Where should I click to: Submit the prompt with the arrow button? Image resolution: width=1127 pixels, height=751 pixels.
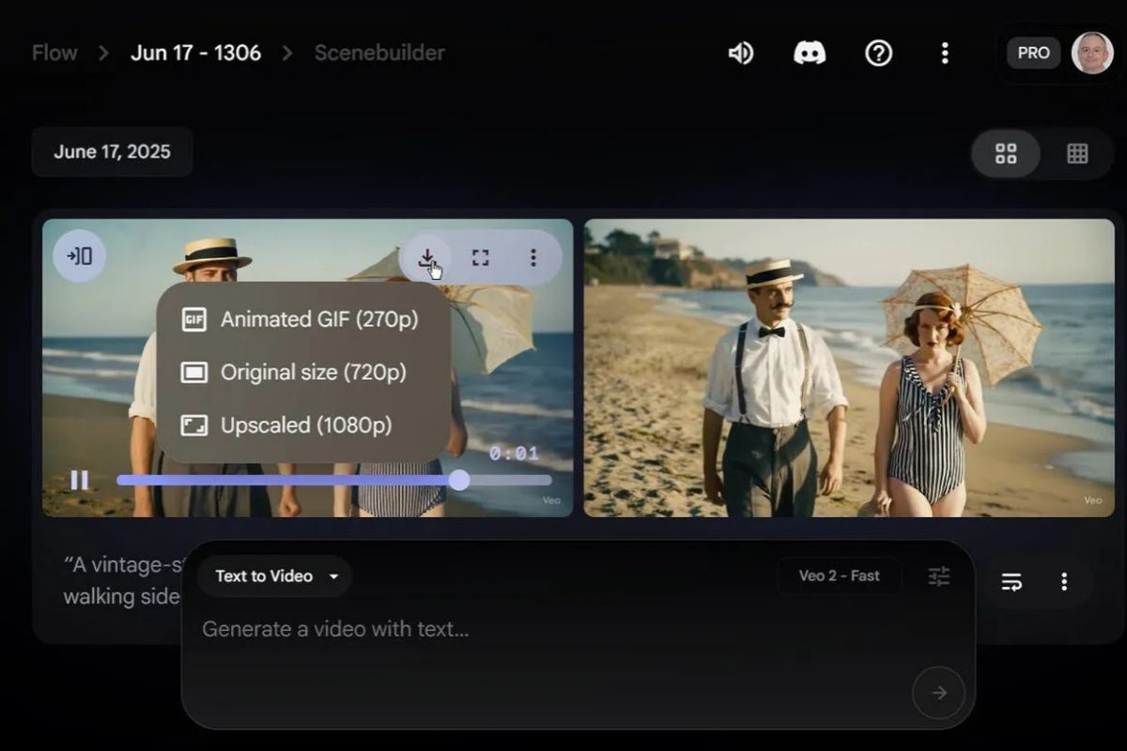click(x=938, y=693)
